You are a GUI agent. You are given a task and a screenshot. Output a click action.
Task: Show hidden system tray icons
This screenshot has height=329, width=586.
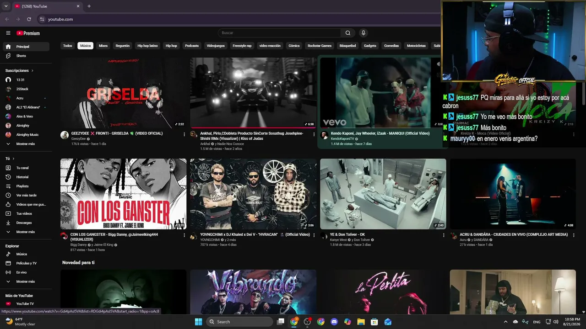(x=505, y=322)
